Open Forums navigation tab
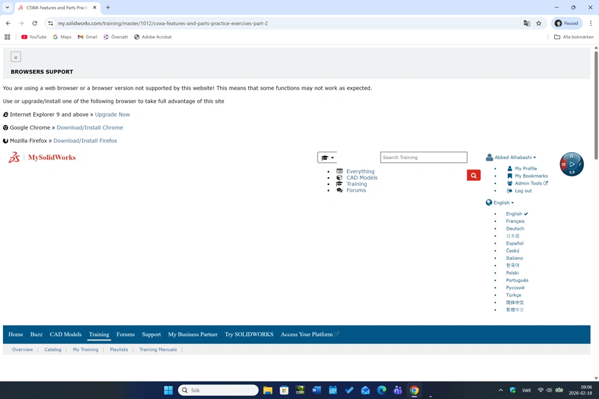 125,334
